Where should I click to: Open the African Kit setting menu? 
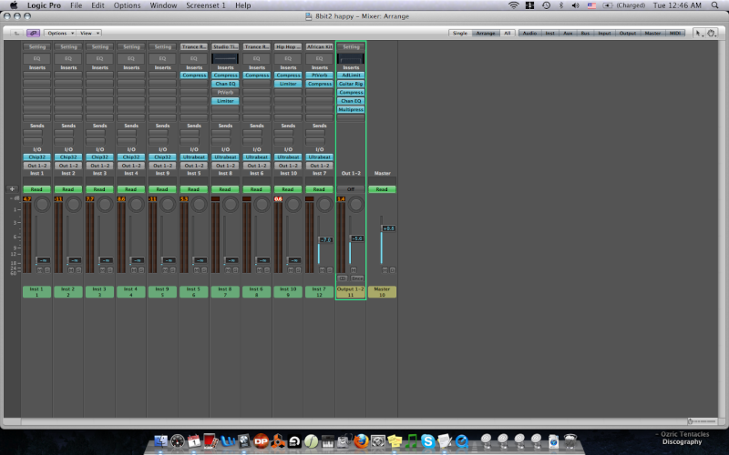(x=320, y=47)
